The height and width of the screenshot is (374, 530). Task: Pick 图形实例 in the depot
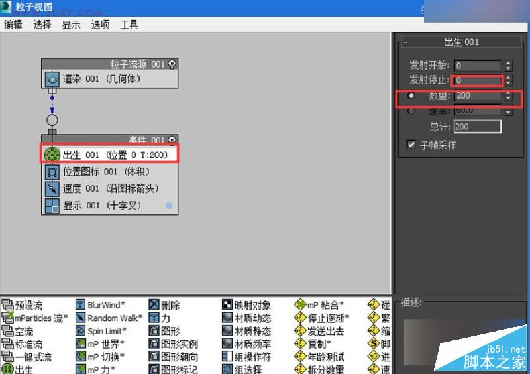174,344
